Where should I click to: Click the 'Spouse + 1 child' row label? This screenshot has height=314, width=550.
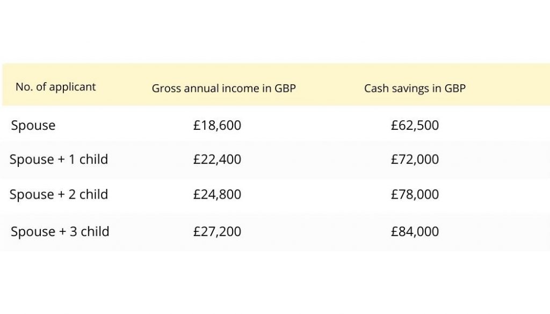(59, 159)
